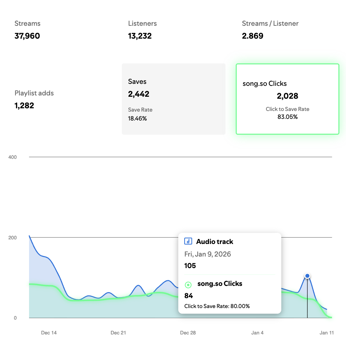Click the 83.05% Click to Save Rate value
Viewport: 346px width, 344px height.
(x=287, y=117)
